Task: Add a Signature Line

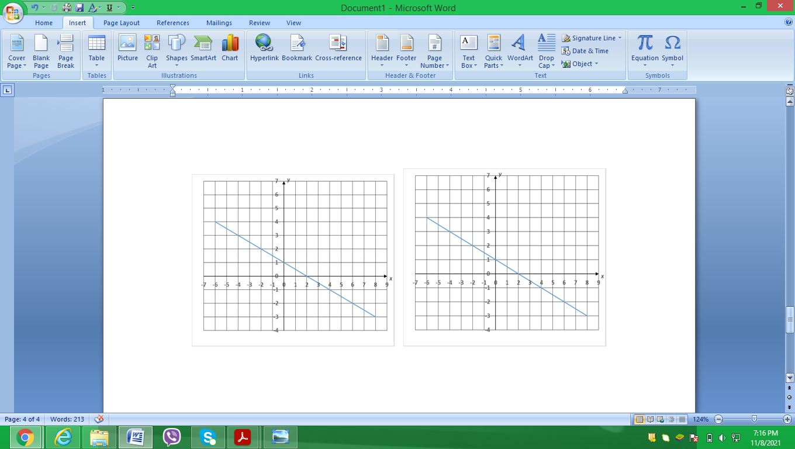Action: coord(591,37)
